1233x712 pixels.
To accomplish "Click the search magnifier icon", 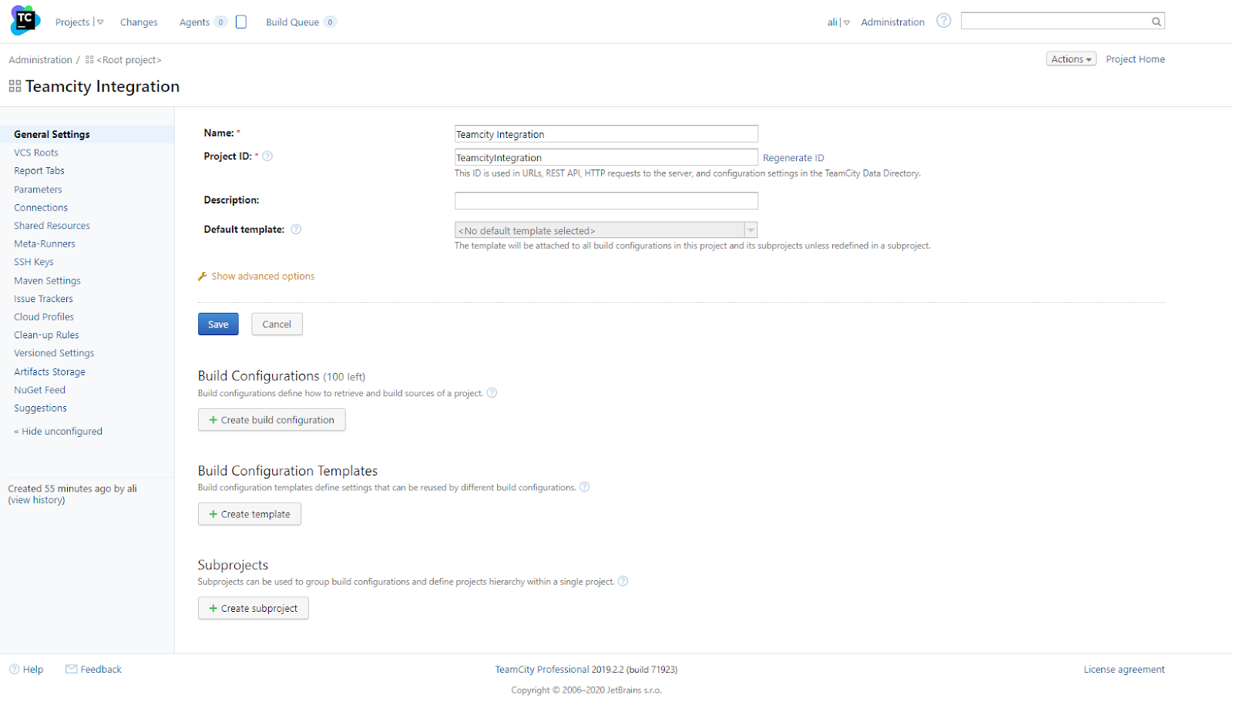I will pos(1156,22).
